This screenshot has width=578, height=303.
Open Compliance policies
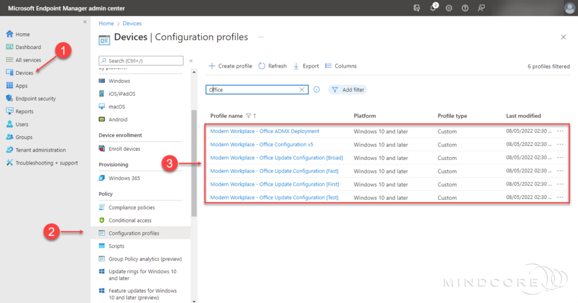(127, 207)
